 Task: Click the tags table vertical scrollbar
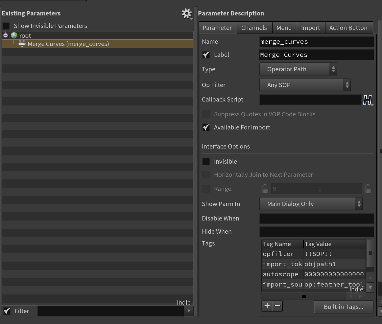point(370,253)
